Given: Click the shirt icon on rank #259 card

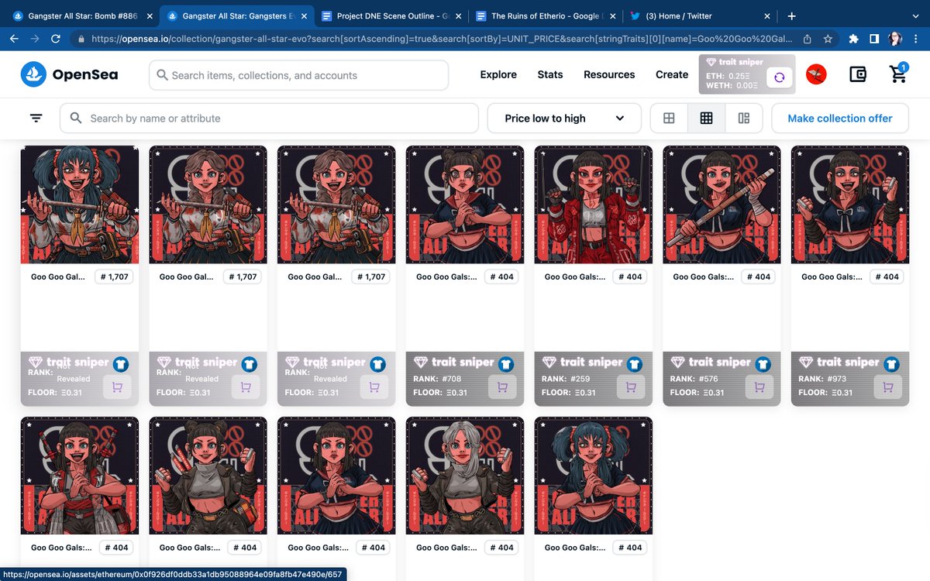Looking at the screenshot, I should click(636, 363).
